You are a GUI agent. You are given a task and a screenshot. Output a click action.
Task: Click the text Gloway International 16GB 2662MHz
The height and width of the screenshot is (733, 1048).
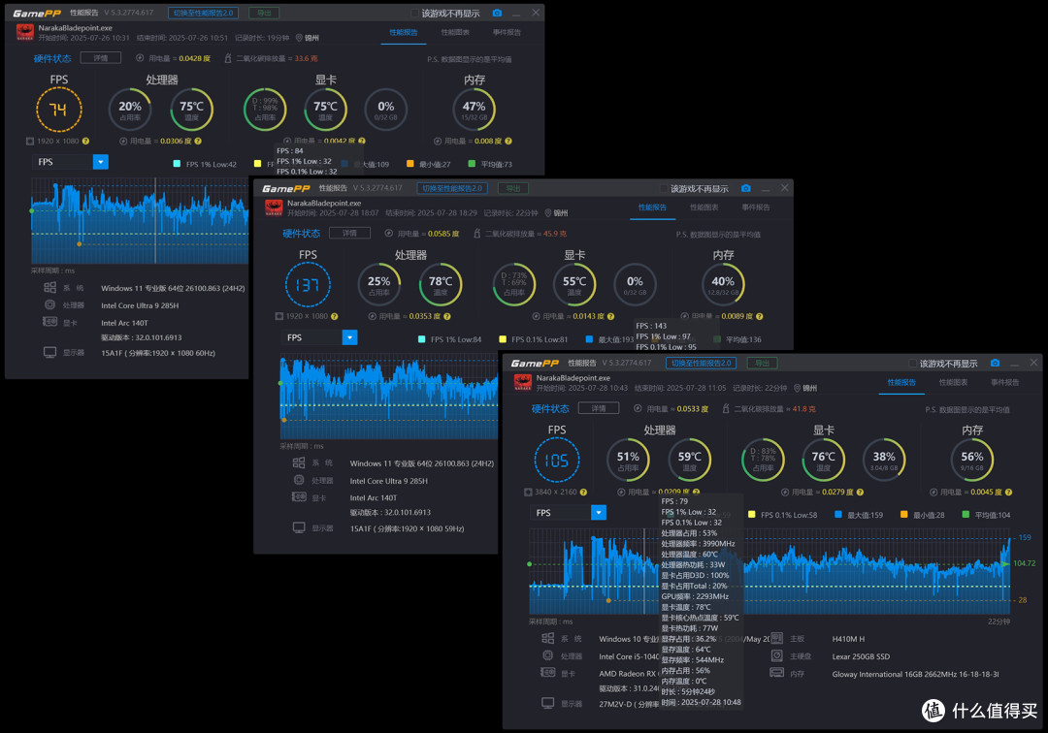[x=916, y=674]
